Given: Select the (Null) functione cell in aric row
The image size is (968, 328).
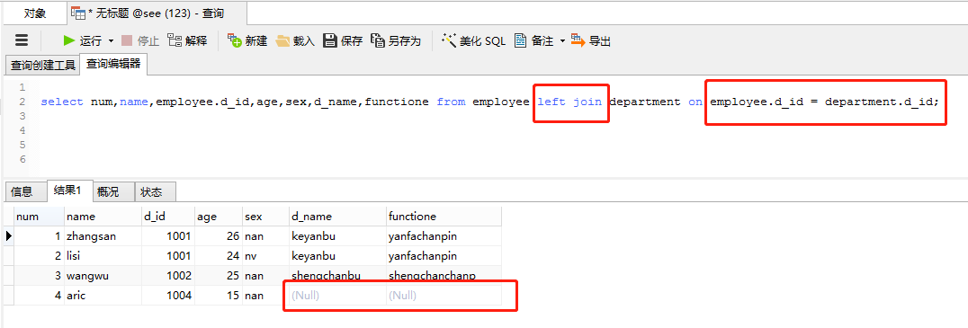Looking at the screenshot, I should tap(444, 296).
